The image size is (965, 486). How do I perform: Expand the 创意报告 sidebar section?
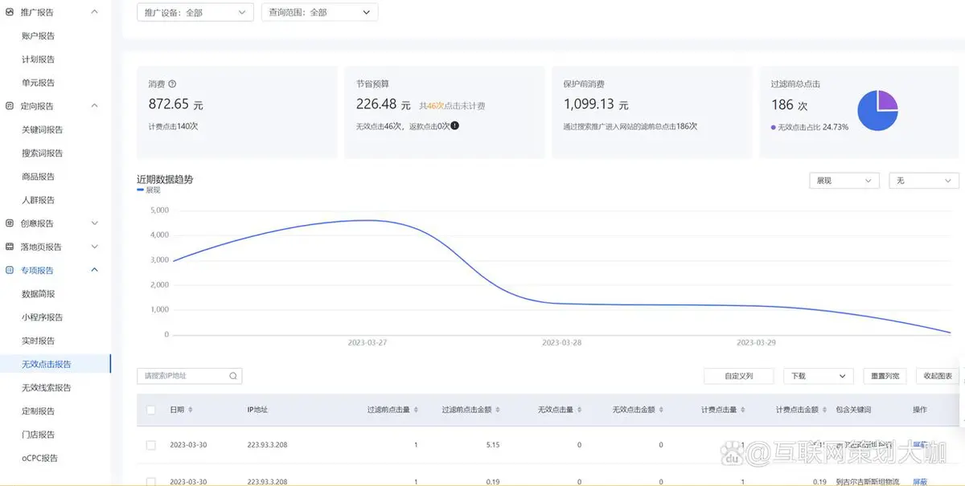coord(94,223)
